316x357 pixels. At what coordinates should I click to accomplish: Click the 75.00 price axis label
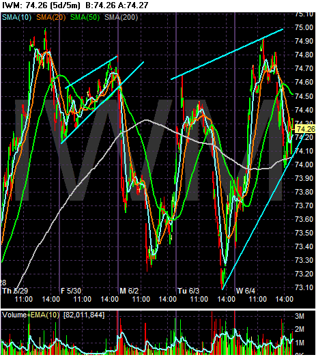click(304, 27)
